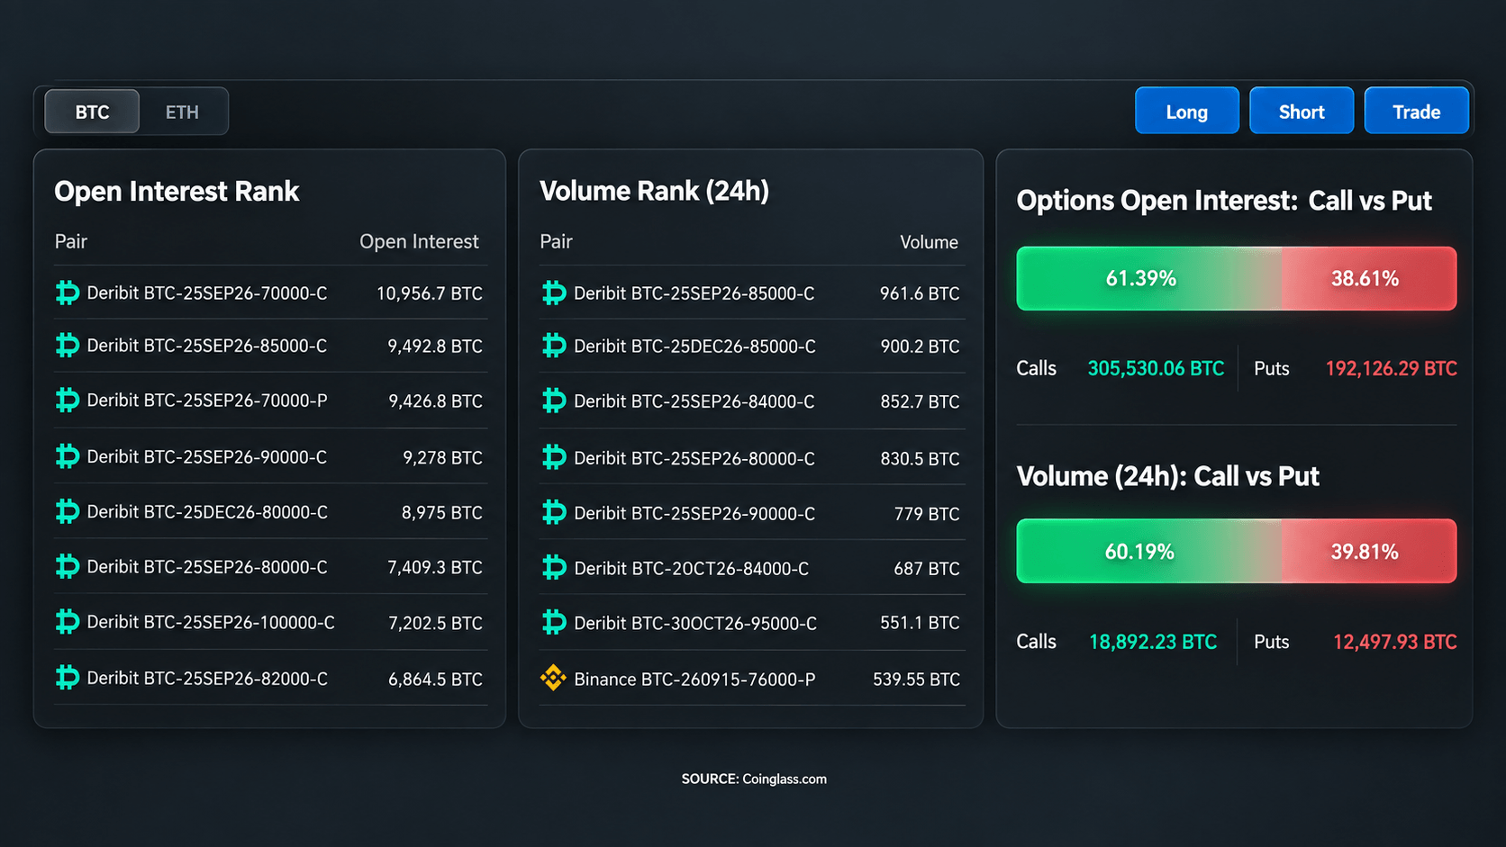Screen dimensions: 1506x847
Task: Click Puts value 192,126.29 BTC
Action: click(x=1391, y=368)
